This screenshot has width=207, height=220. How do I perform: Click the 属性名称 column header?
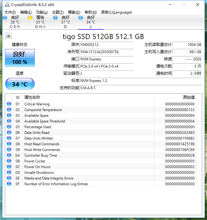[32, 97]
